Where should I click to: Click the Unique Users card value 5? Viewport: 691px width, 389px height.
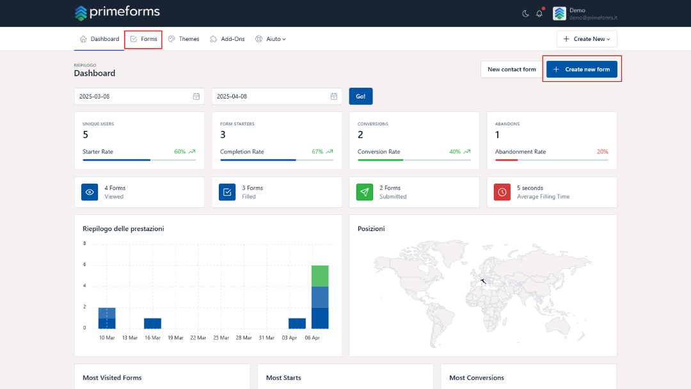click(86, 135)
